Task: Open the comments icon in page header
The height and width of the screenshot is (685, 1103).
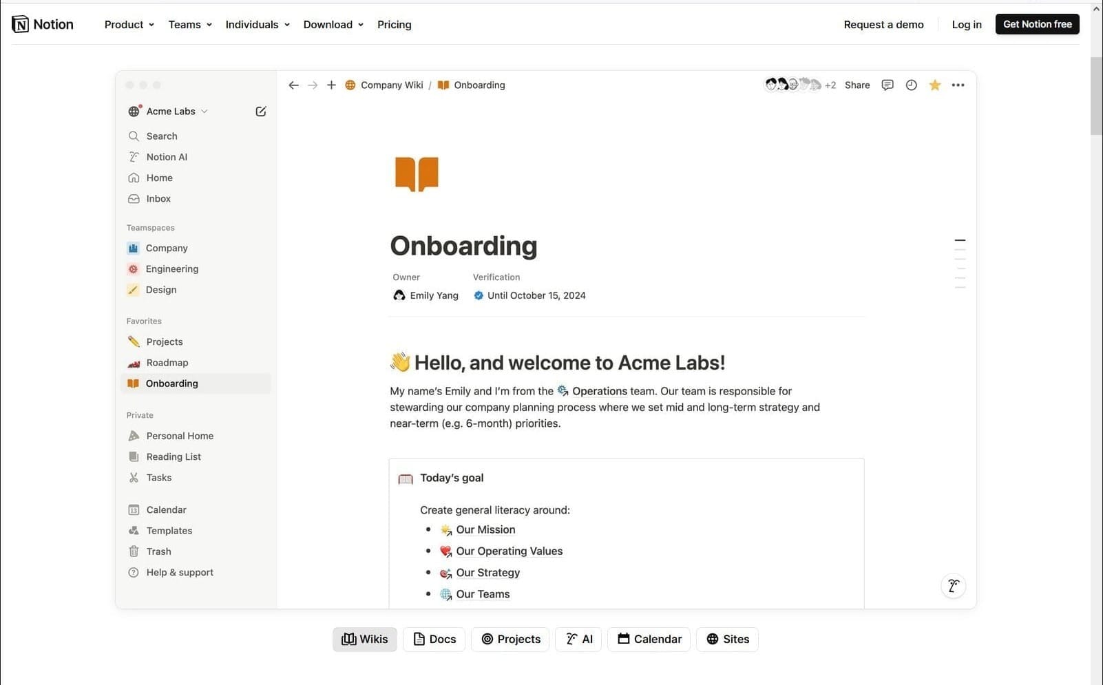Action: (x=887, y=85)
